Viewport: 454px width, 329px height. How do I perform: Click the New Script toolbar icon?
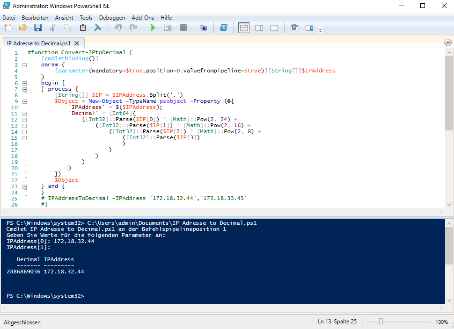tap(8, 28)
